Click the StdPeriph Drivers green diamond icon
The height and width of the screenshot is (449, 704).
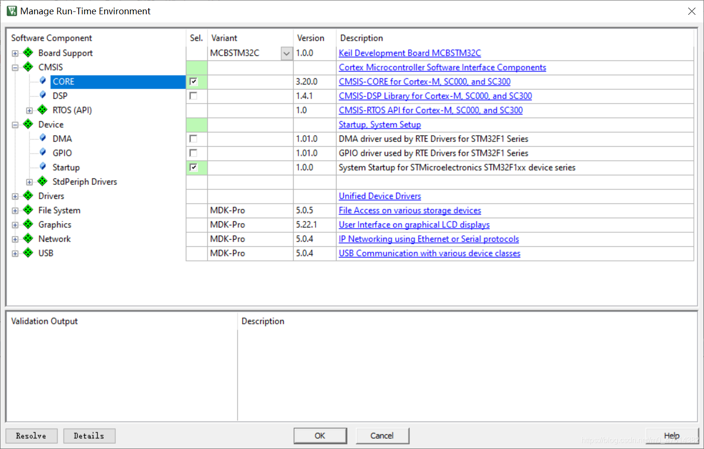42,181
